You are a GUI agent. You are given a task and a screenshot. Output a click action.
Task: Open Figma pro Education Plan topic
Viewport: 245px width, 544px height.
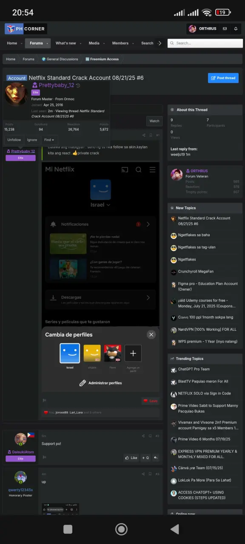pyautogui.click(x=208, y=286)
